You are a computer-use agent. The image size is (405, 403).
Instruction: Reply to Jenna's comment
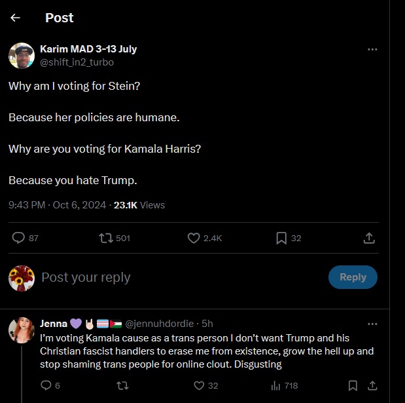(46, 385)
